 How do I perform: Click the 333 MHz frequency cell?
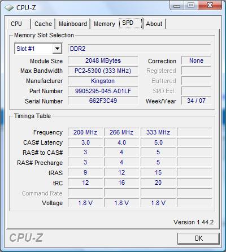click(x=158, y=132)
